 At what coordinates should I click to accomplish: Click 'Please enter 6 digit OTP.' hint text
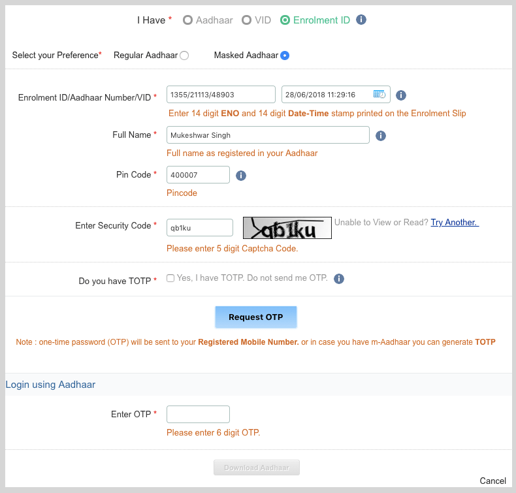[x=213, y=432]
